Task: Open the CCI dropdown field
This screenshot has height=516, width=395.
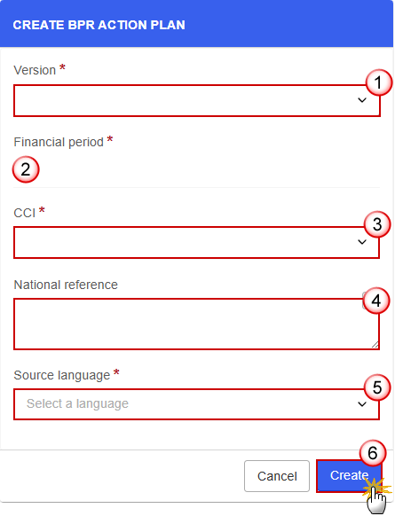Action: [x=196, y=243]
